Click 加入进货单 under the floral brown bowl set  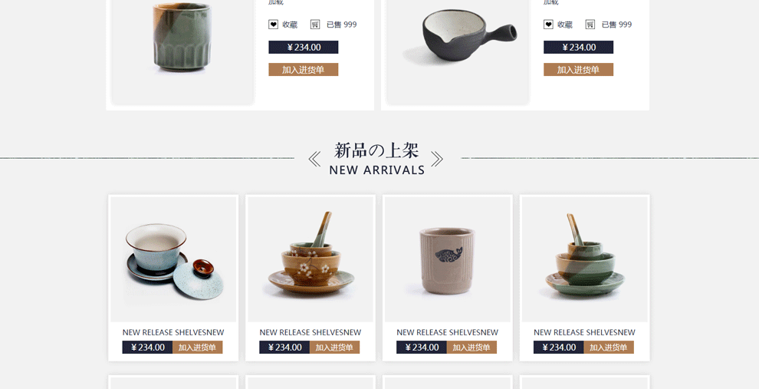tap(334, 348)
